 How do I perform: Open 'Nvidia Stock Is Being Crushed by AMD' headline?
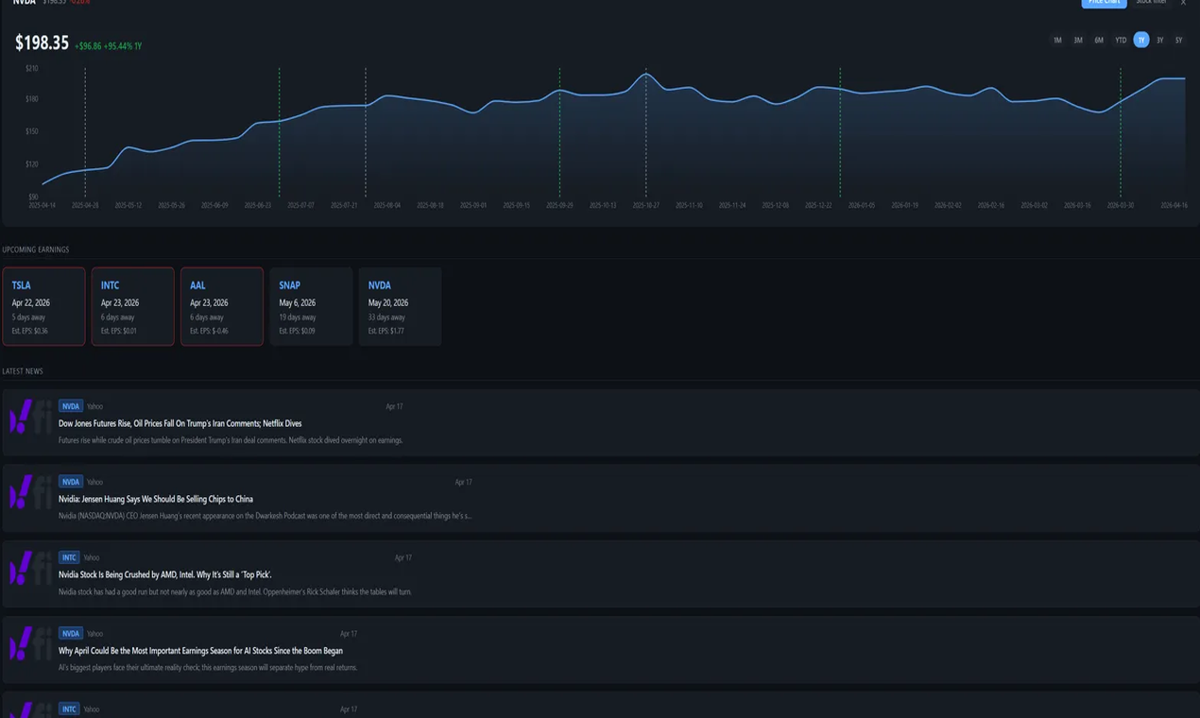(x=165, y=574)
